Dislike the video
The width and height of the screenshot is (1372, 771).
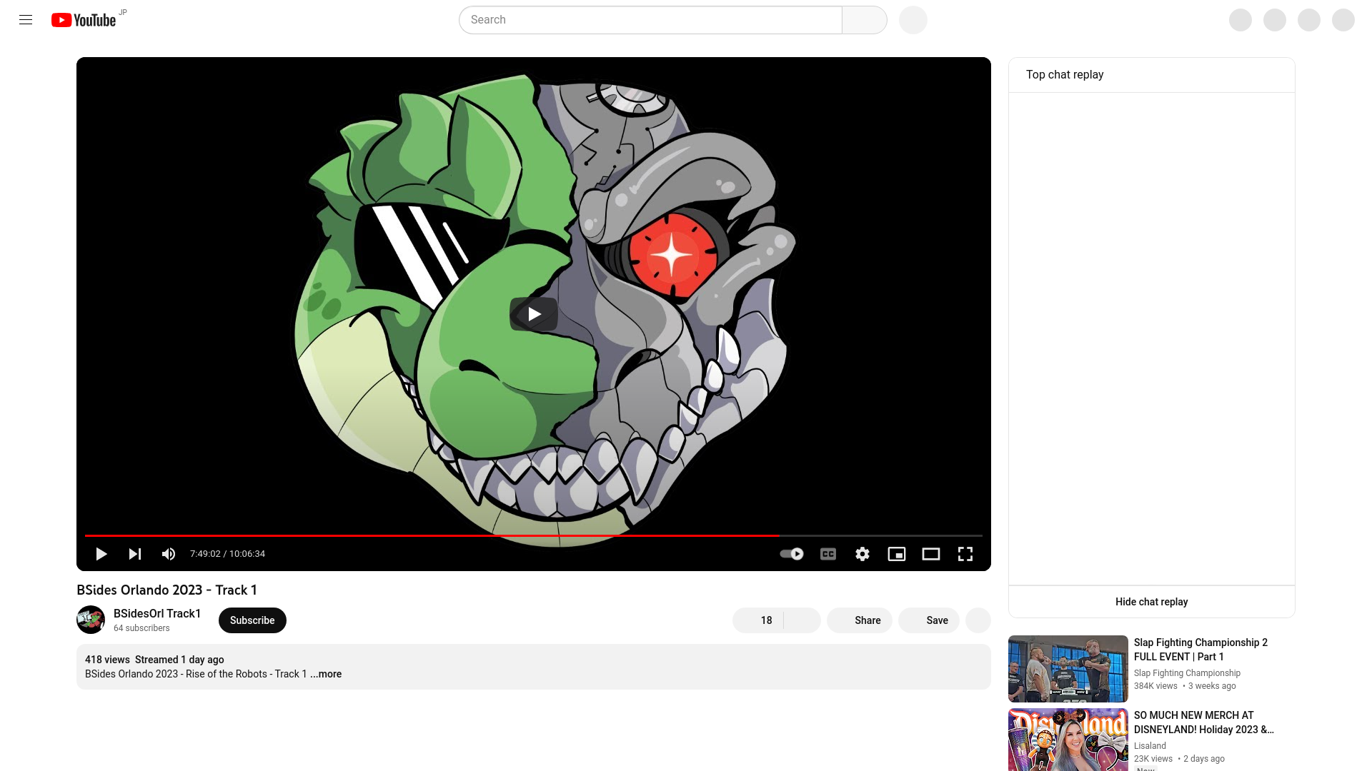[x=802, y=620]
